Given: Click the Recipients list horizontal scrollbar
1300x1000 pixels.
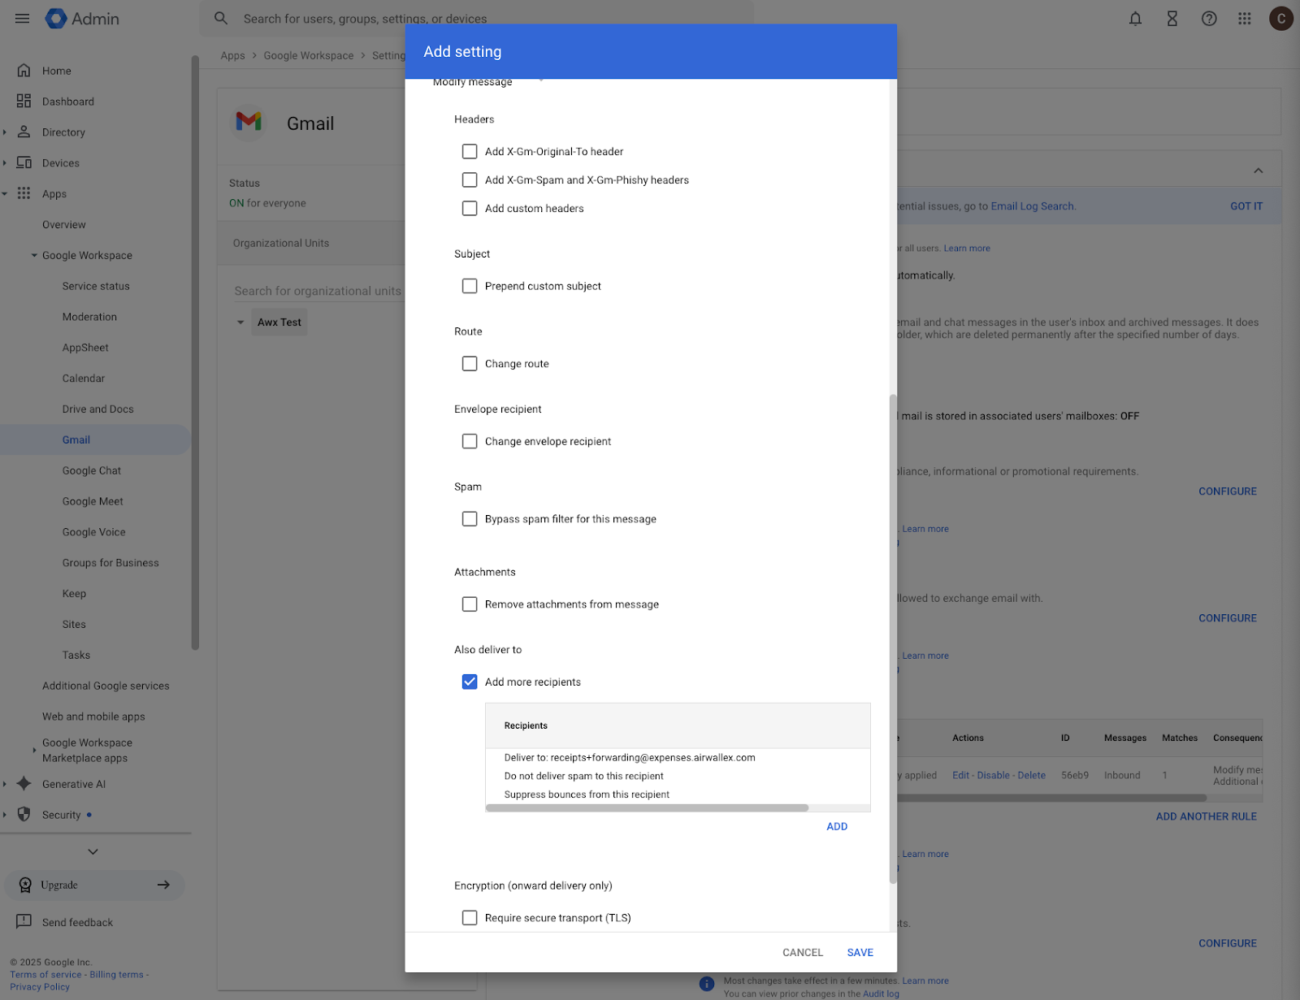Looking at the screenshot, I should 647,807.
